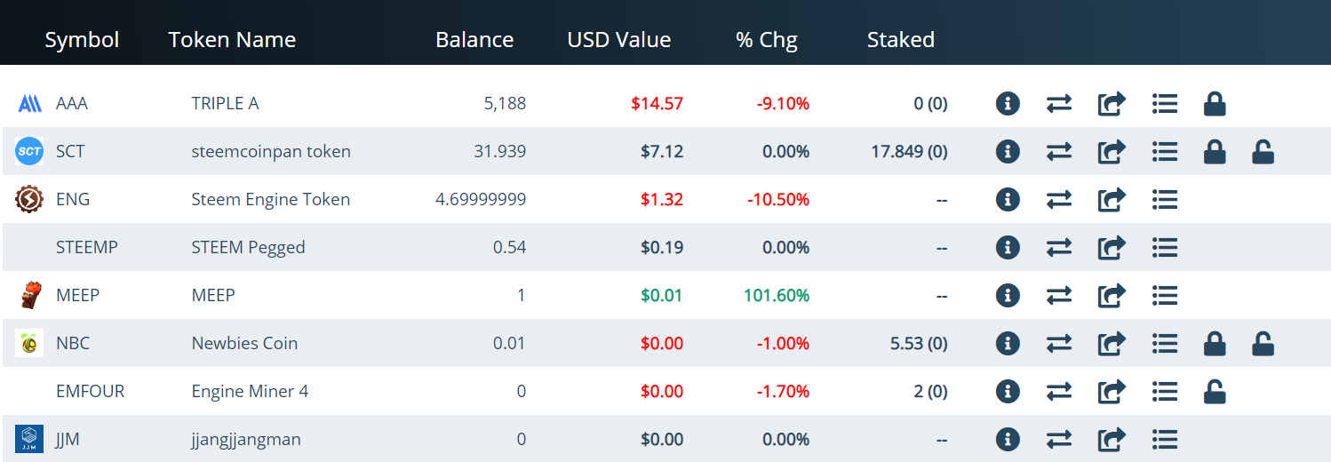Click the SCT token logo

[29, 152]
